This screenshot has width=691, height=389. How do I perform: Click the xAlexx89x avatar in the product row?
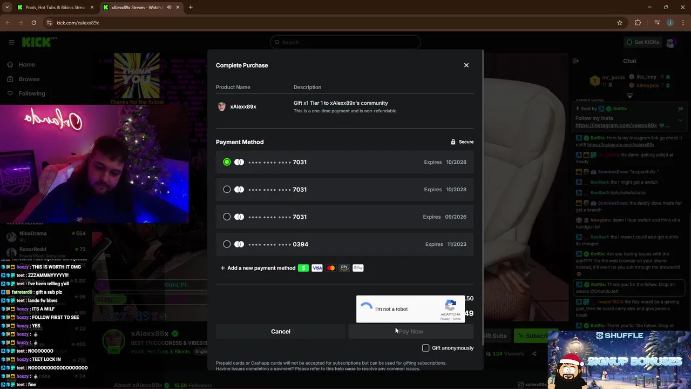[x=221, y=106]
